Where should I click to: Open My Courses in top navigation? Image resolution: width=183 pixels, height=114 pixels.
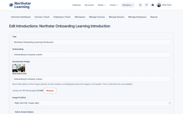(89, 5)
